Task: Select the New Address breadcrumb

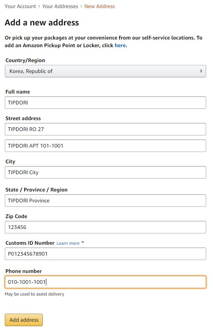Action: pyautogui.click(x=99, y=6)
